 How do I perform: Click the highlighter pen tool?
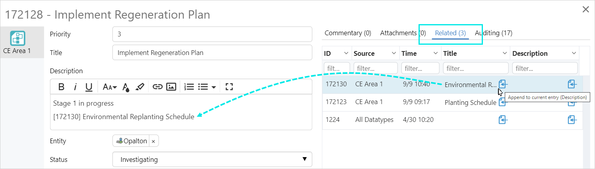(140, 87)
